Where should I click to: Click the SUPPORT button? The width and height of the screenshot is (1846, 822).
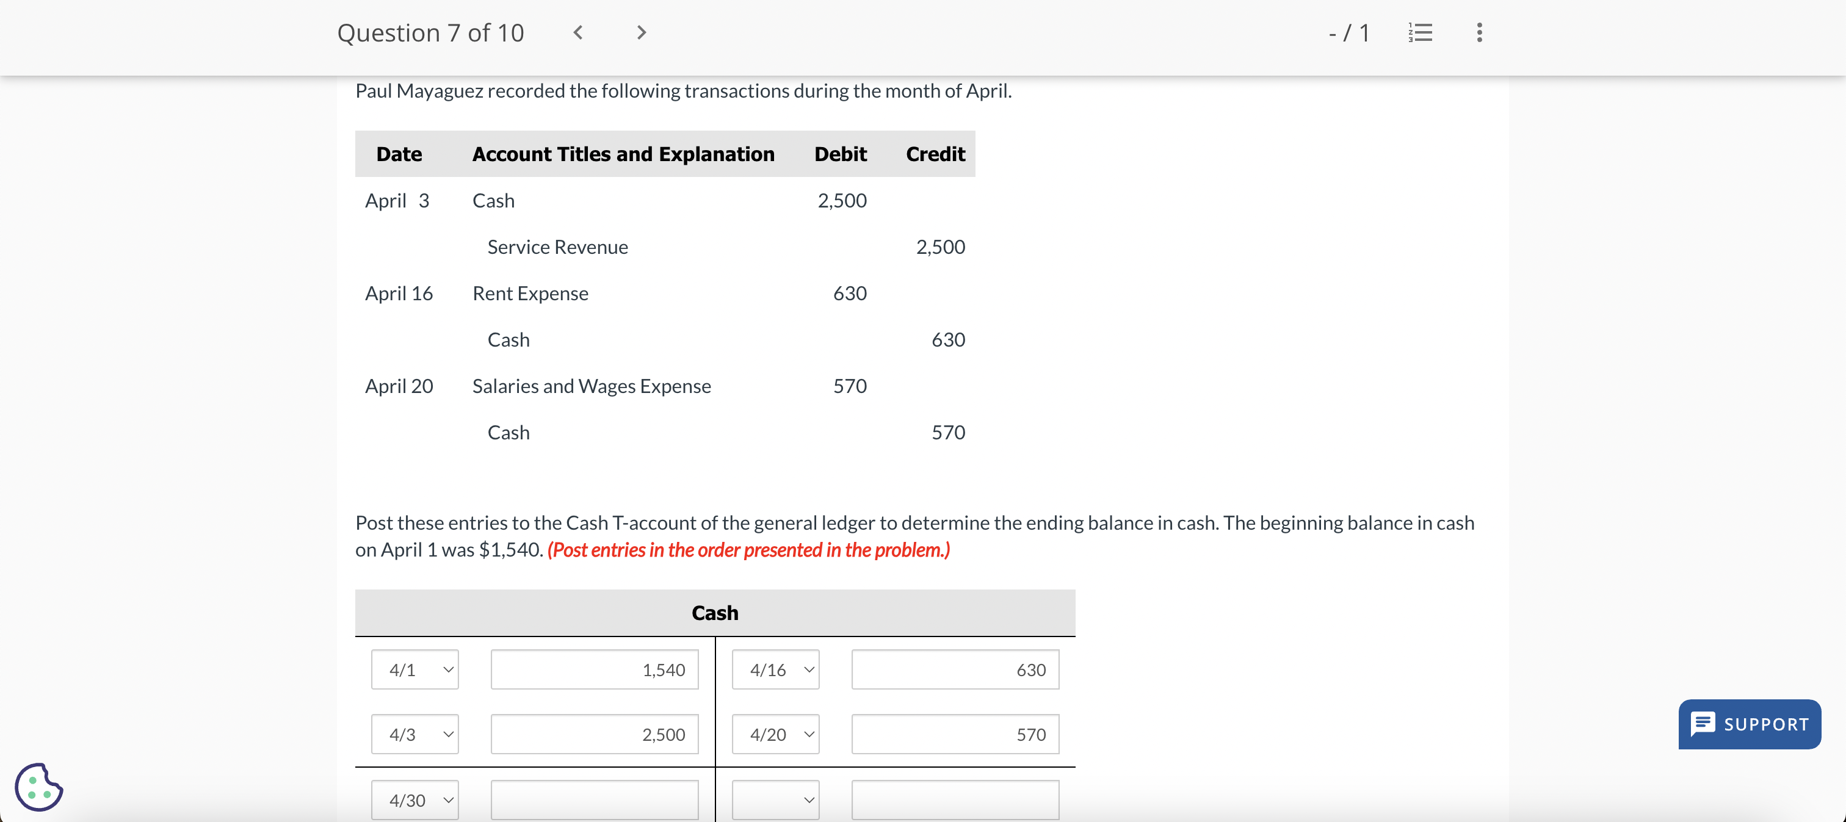[1750, 724]
